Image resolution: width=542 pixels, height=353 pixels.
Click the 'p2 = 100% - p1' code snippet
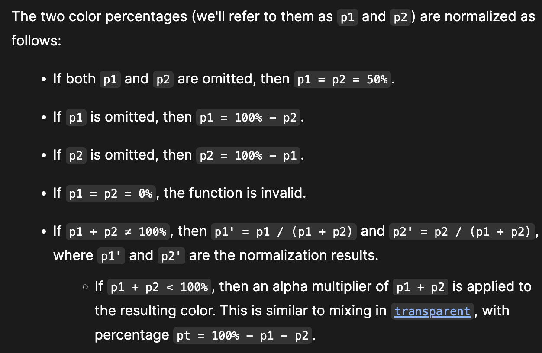[x=248, y=156]
